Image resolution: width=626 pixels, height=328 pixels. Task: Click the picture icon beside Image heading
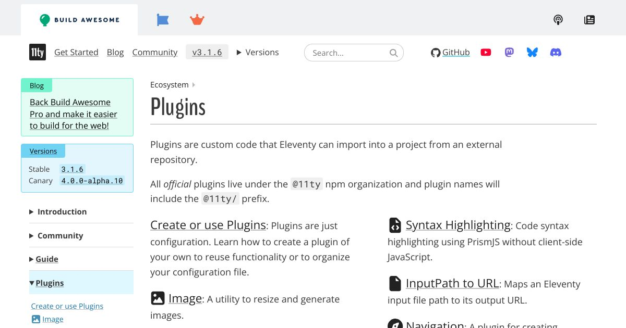point(158,298)
